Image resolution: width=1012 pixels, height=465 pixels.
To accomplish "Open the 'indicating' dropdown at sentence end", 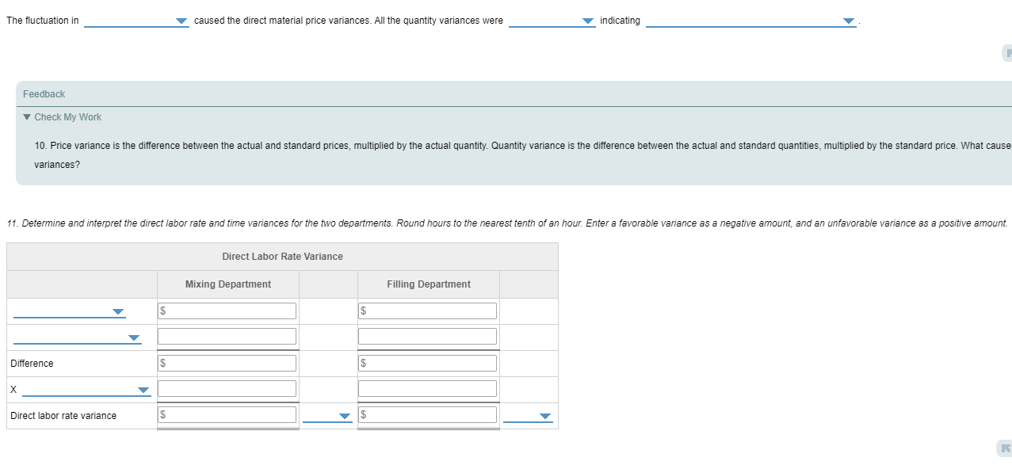I will click(848, 21).
